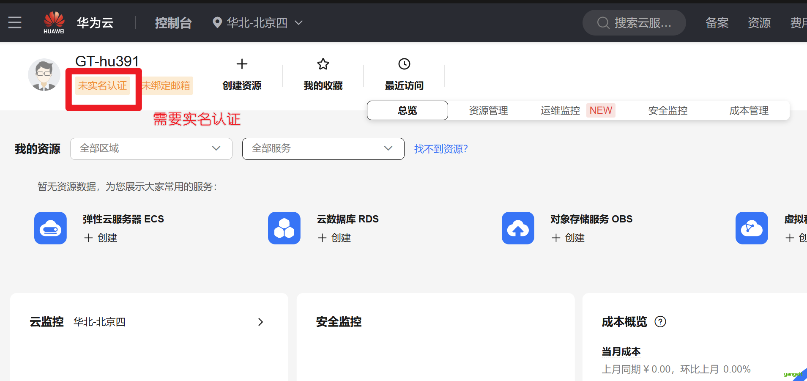Click the star icon for 我的收藏

click(323, 64)
